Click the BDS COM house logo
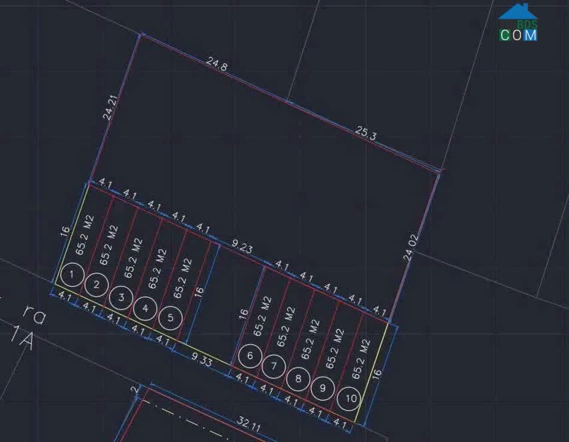The height and width of the screenshot is (442, 569). [518, 22]
